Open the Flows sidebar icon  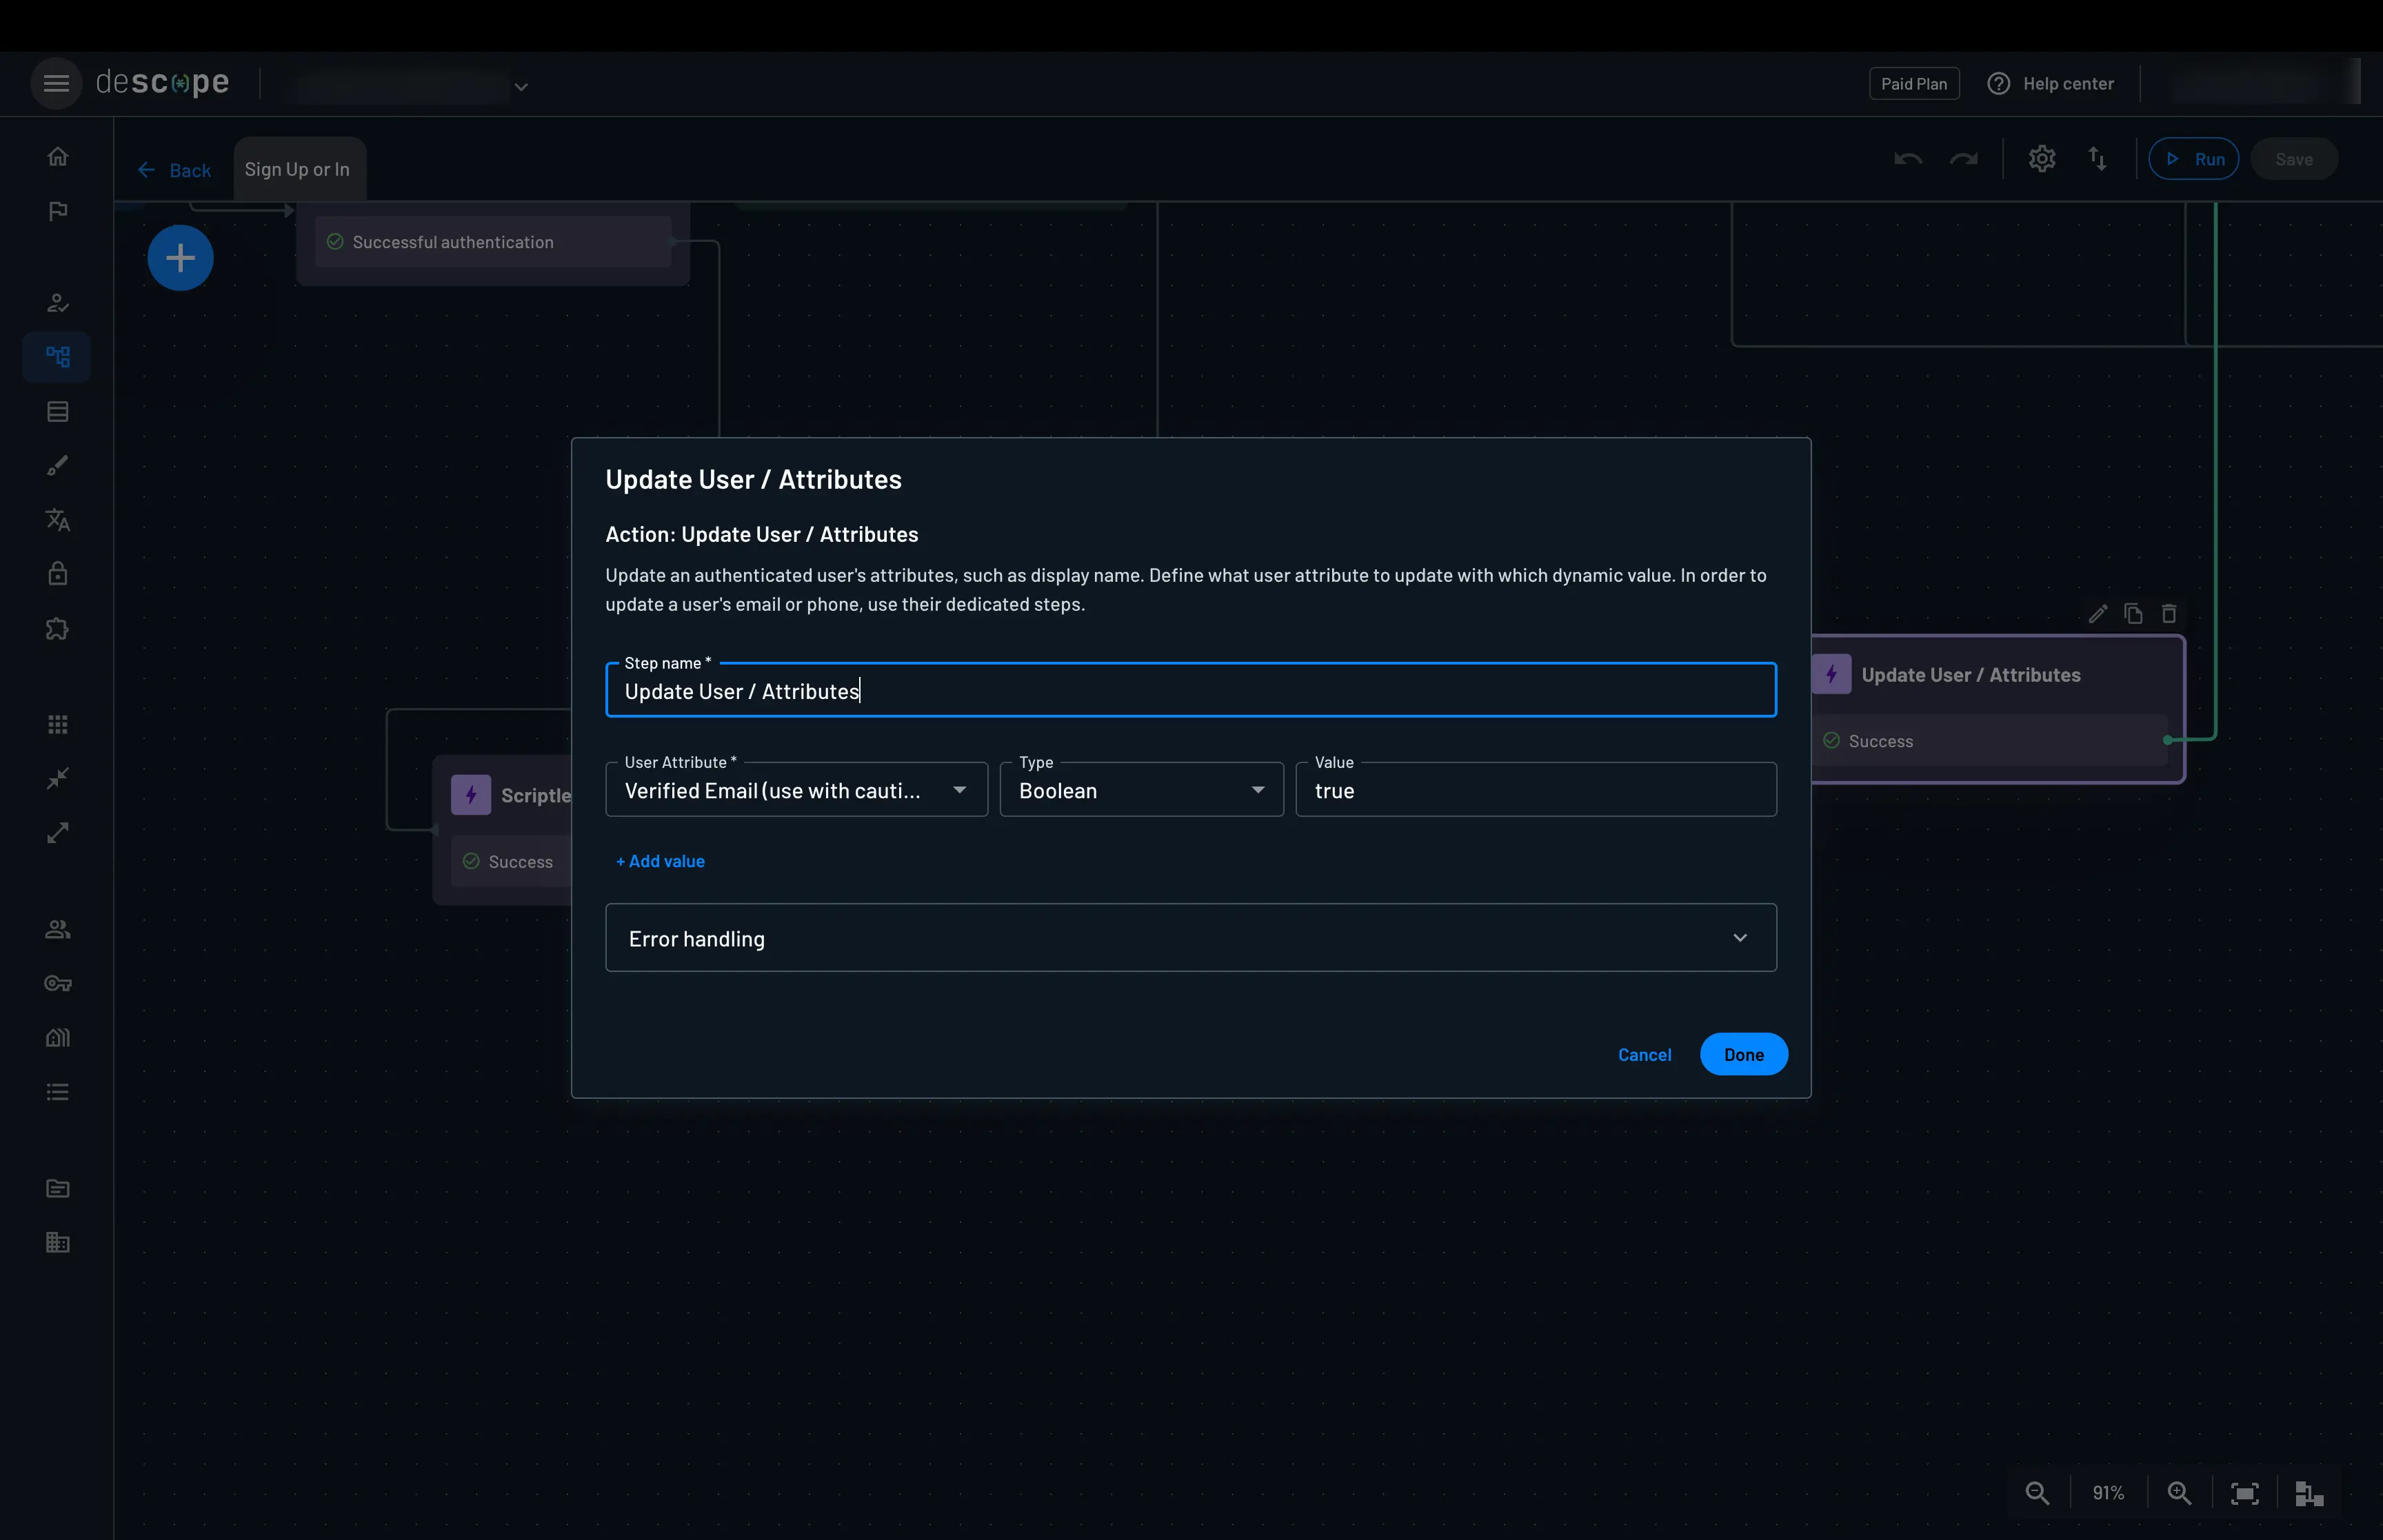tap(58, 357)
